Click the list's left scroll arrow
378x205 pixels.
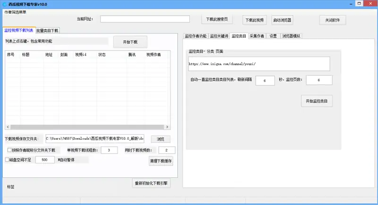[x=8, y=127]
